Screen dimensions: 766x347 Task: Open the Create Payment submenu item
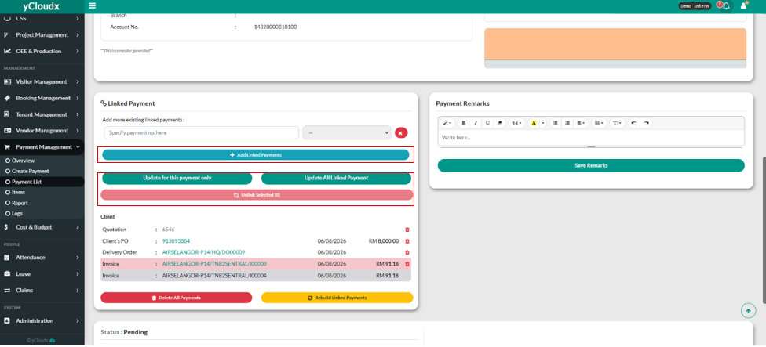click(31, 171)
